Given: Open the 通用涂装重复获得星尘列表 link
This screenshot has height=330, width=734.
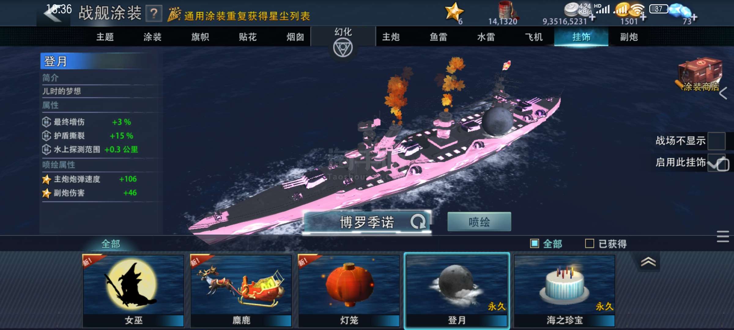Looking at the screenshot, I should 247,16.
